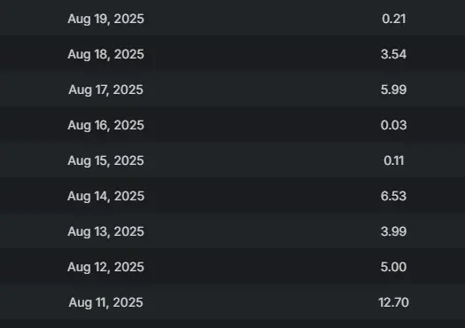Select the 0.21 value
Image resolution: width=465 pixels, height=328 pixels.
click(393, 19)
